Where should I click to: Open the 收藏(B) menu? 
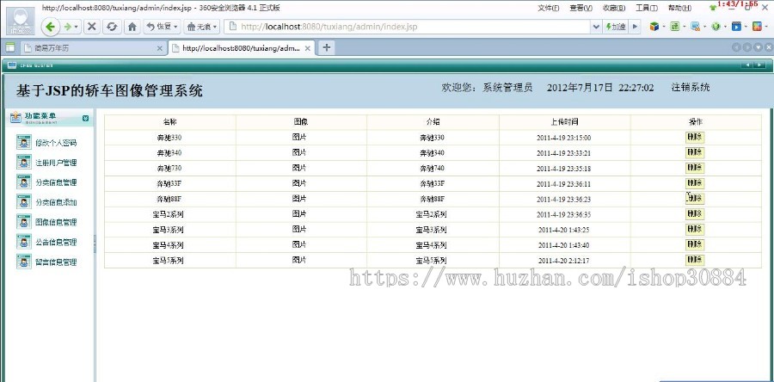(614, 8)
